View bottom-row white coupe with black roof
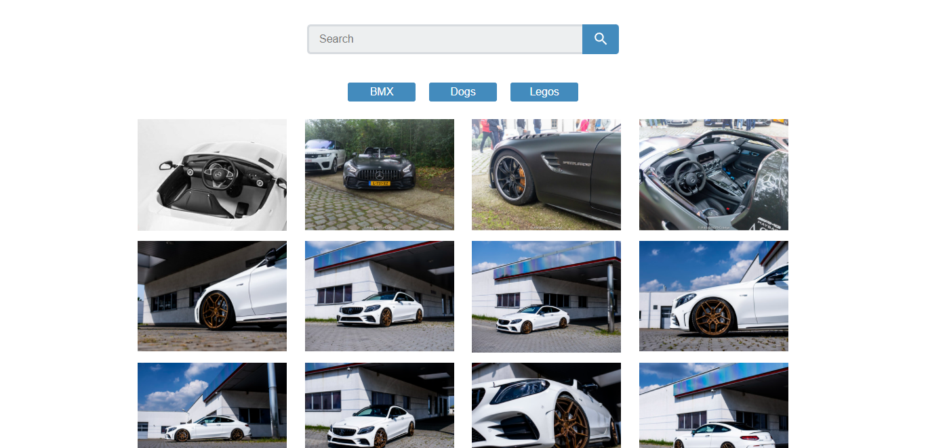The image size is (926, 448). pos(714,405)
